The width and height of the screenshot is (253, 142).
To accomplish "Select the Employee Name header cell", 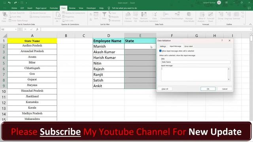I will (x=109, y=41).
